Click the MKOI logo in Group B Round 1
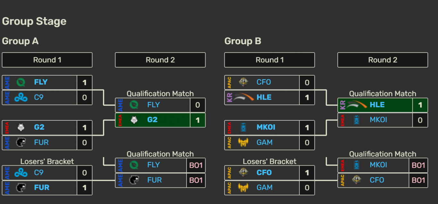Screen dimensions: 438x204 (x=243, y=127)
